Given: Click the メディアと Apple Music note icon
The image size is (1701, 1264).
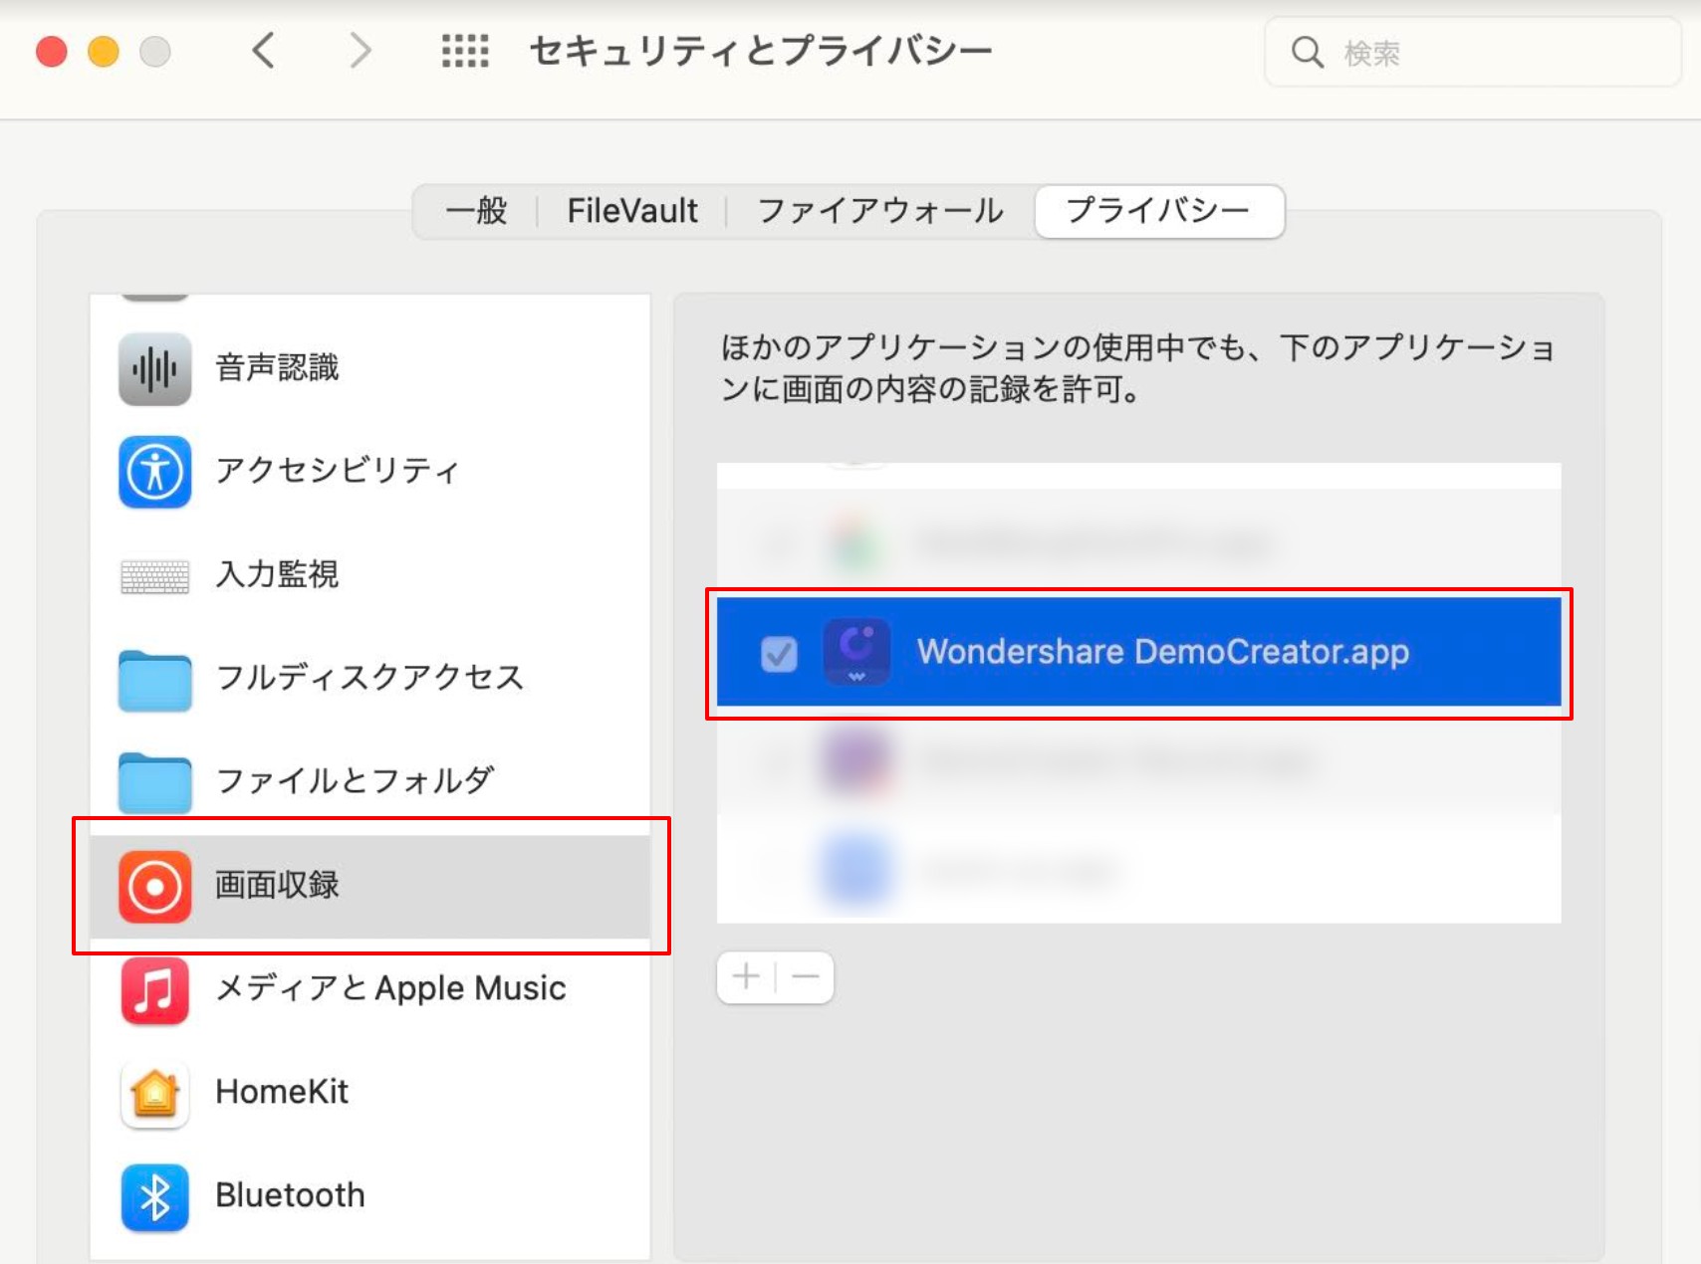Looking at the screenshot, I should point(154,991).
